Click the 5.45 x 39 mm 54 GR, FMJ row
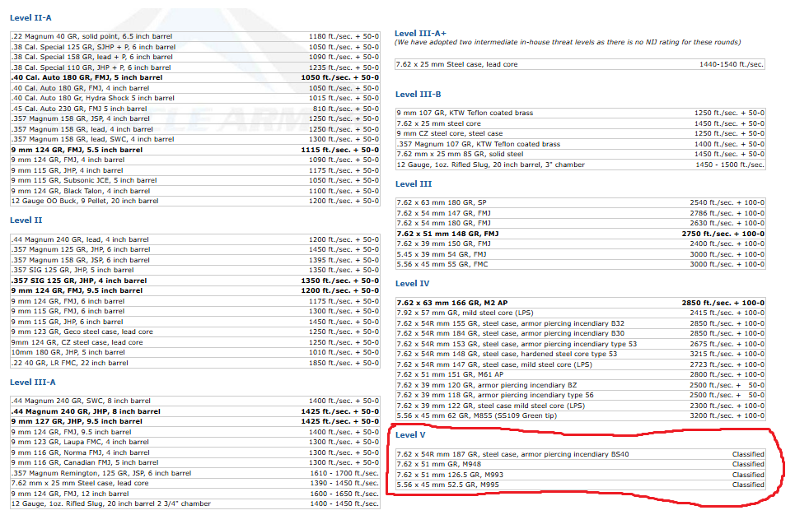Viewport: 795px width, 515px height. tap(581, 254)
